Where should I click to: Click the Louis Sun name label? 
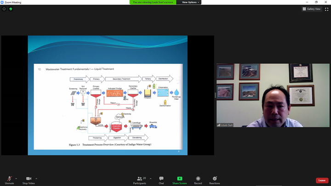[225, 125]
